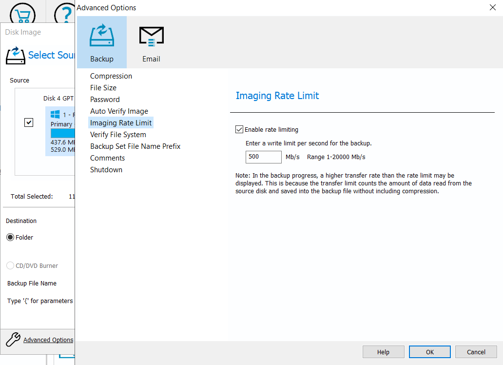Viewport: 503px width, 365px height.
Task: Click the shopping cart icon
Action: pyautogui.click(x=23, y=14)
